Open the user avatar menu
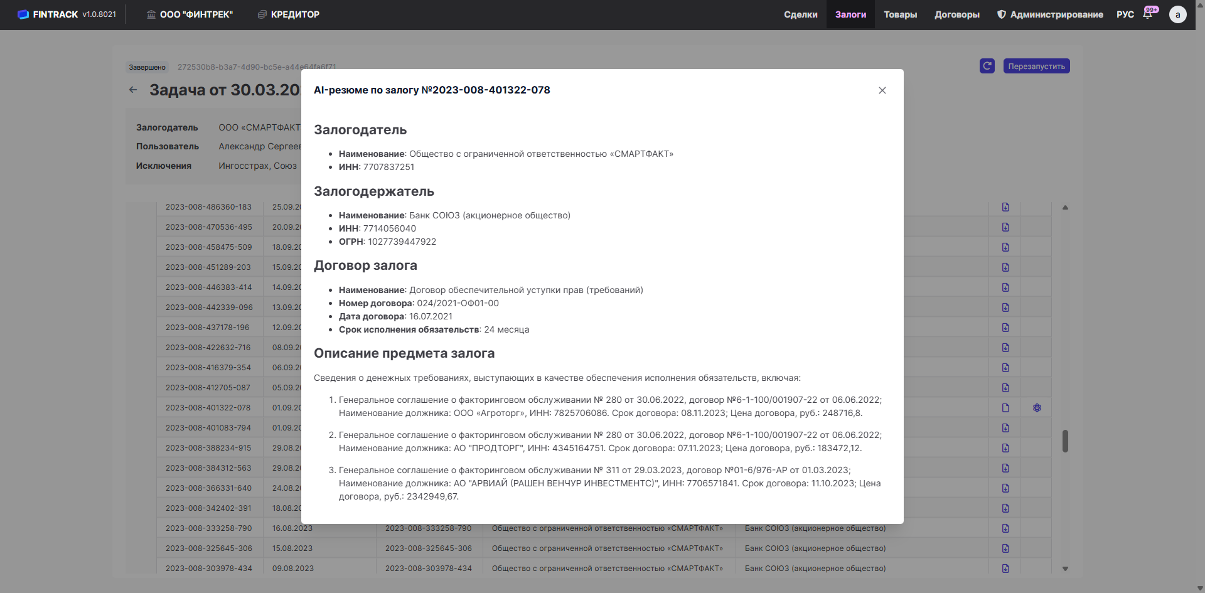This screenshot has width=1205, height=593. tap(1177, 14)
